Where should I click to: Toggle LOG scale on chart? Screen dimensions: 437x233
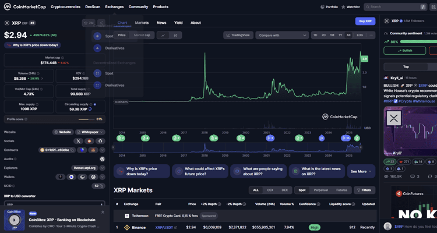point(360,35)
